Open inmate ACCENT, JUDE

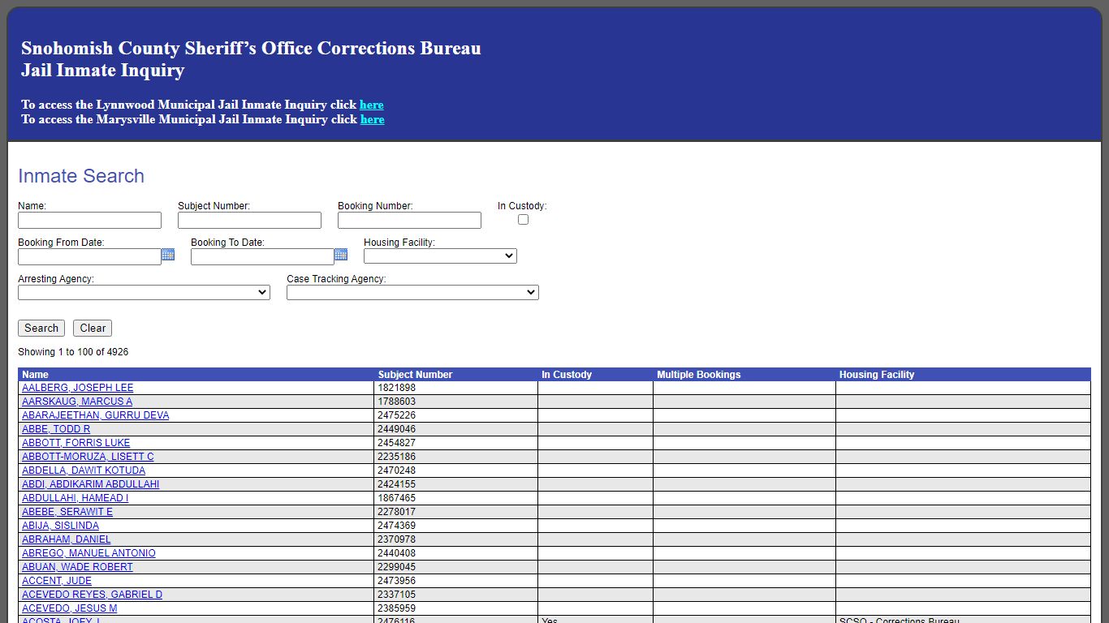pyautogui.click(x=57, y=581)
